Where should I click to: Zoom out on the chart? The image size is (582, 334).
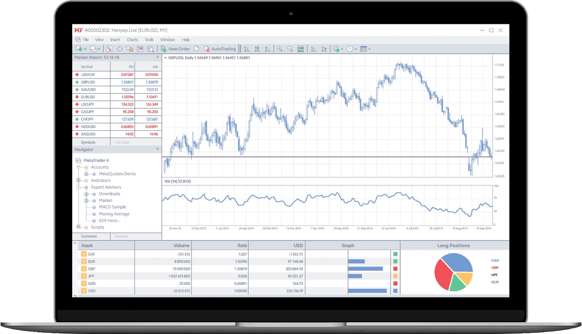point(290,48)
